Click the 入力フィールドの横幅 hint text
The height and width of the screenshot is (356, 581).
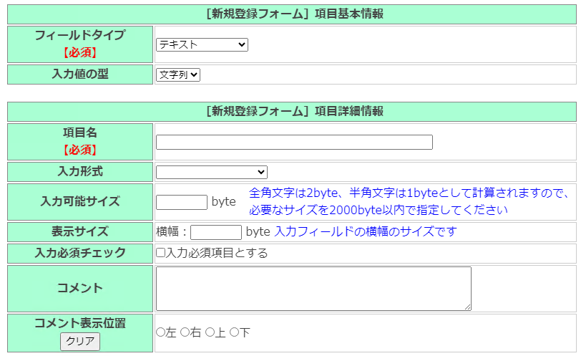point(365,231)
